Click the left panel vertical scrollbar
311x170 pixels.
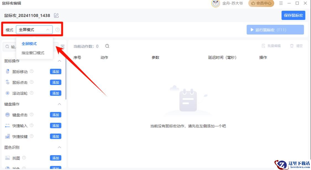[x=66, y=80]
